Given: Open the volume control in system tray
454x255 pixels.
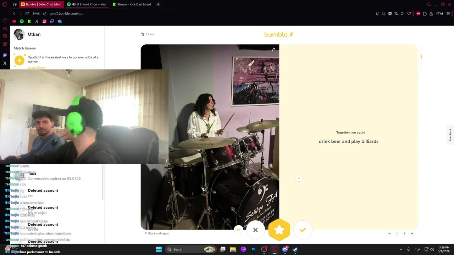Looking at the screenshot, I should pyautogui.click(x=432, y=249).
